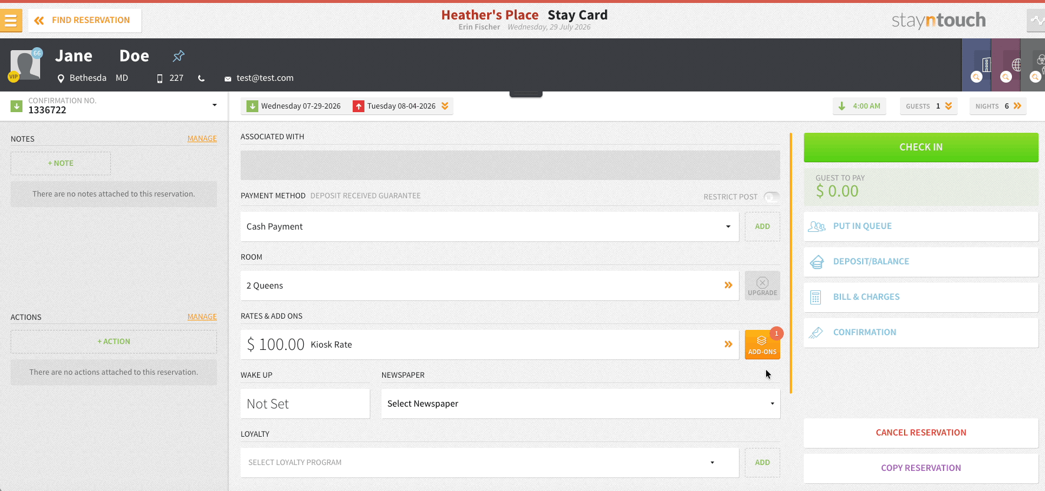This screenshot has height=491, width=1045.
Task: Click the Bill & Charges calculator icon
Action: 816,297
